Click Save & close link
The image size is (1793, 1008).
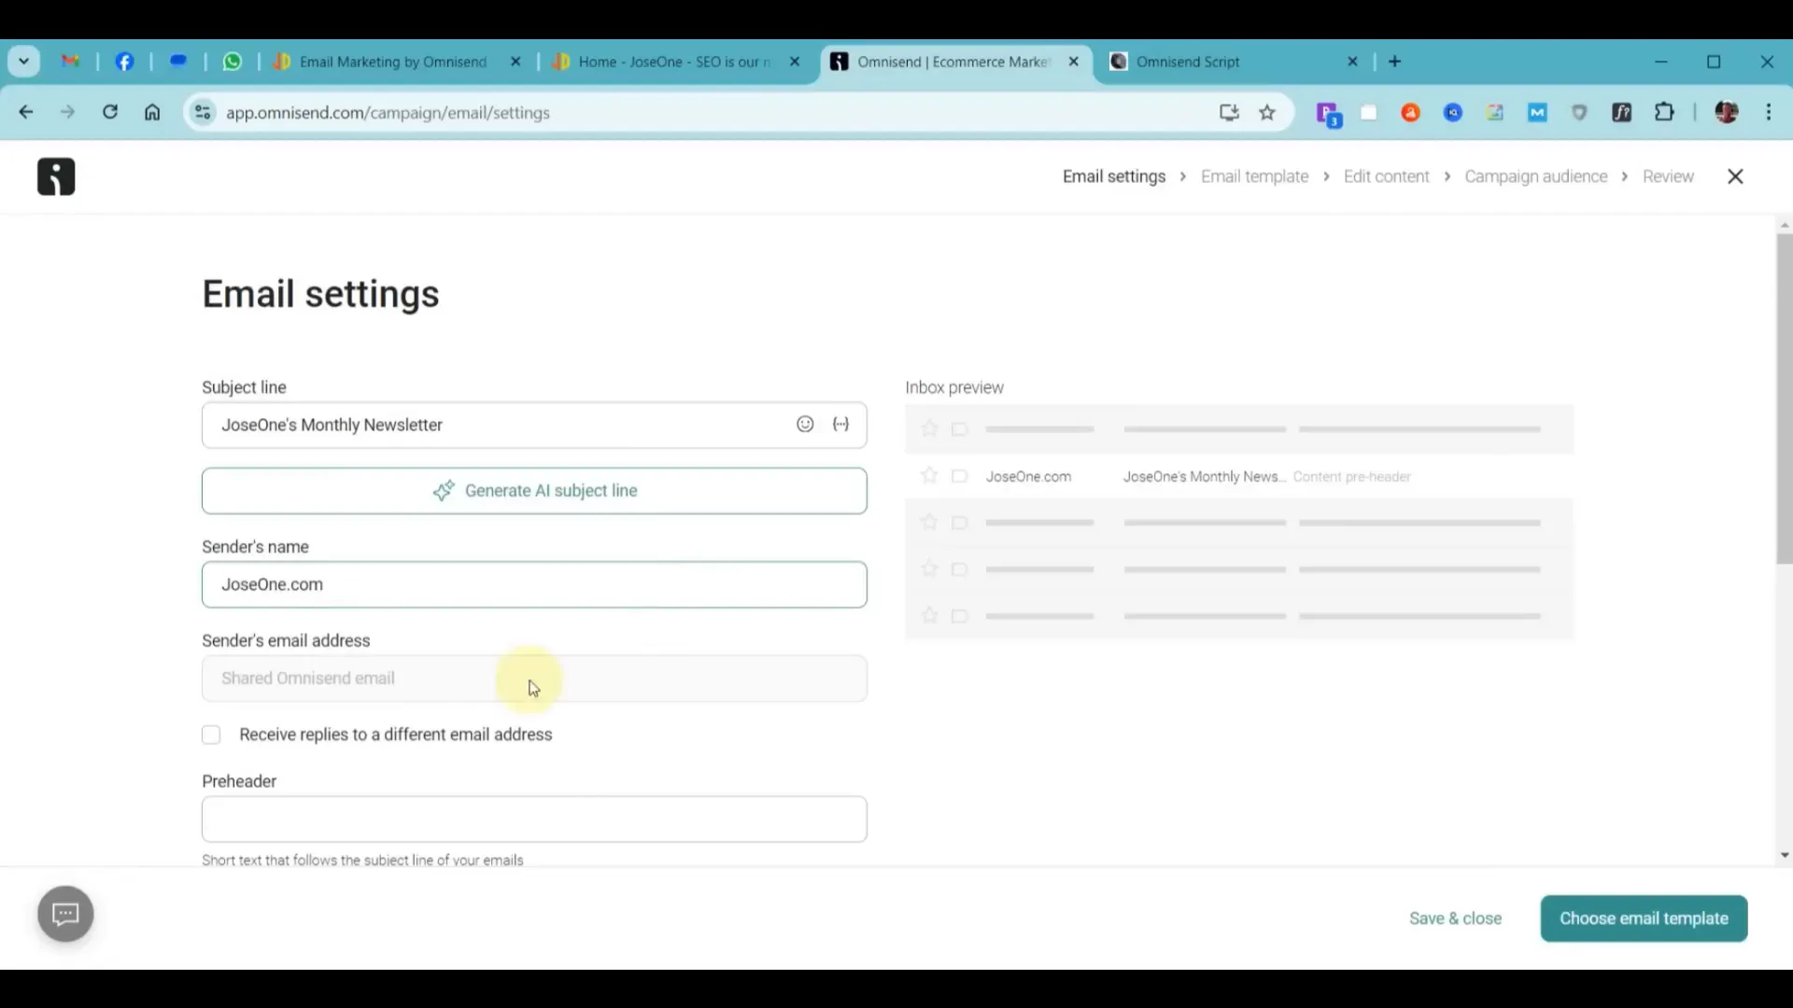[x=1455, y=918]
